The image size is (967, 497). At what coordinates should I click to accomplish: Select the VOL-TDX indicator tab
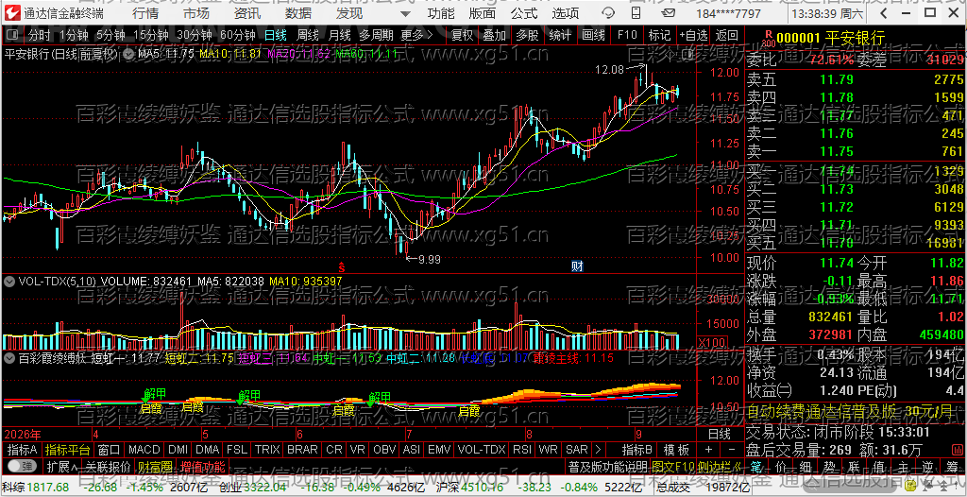tap(482, 450)
